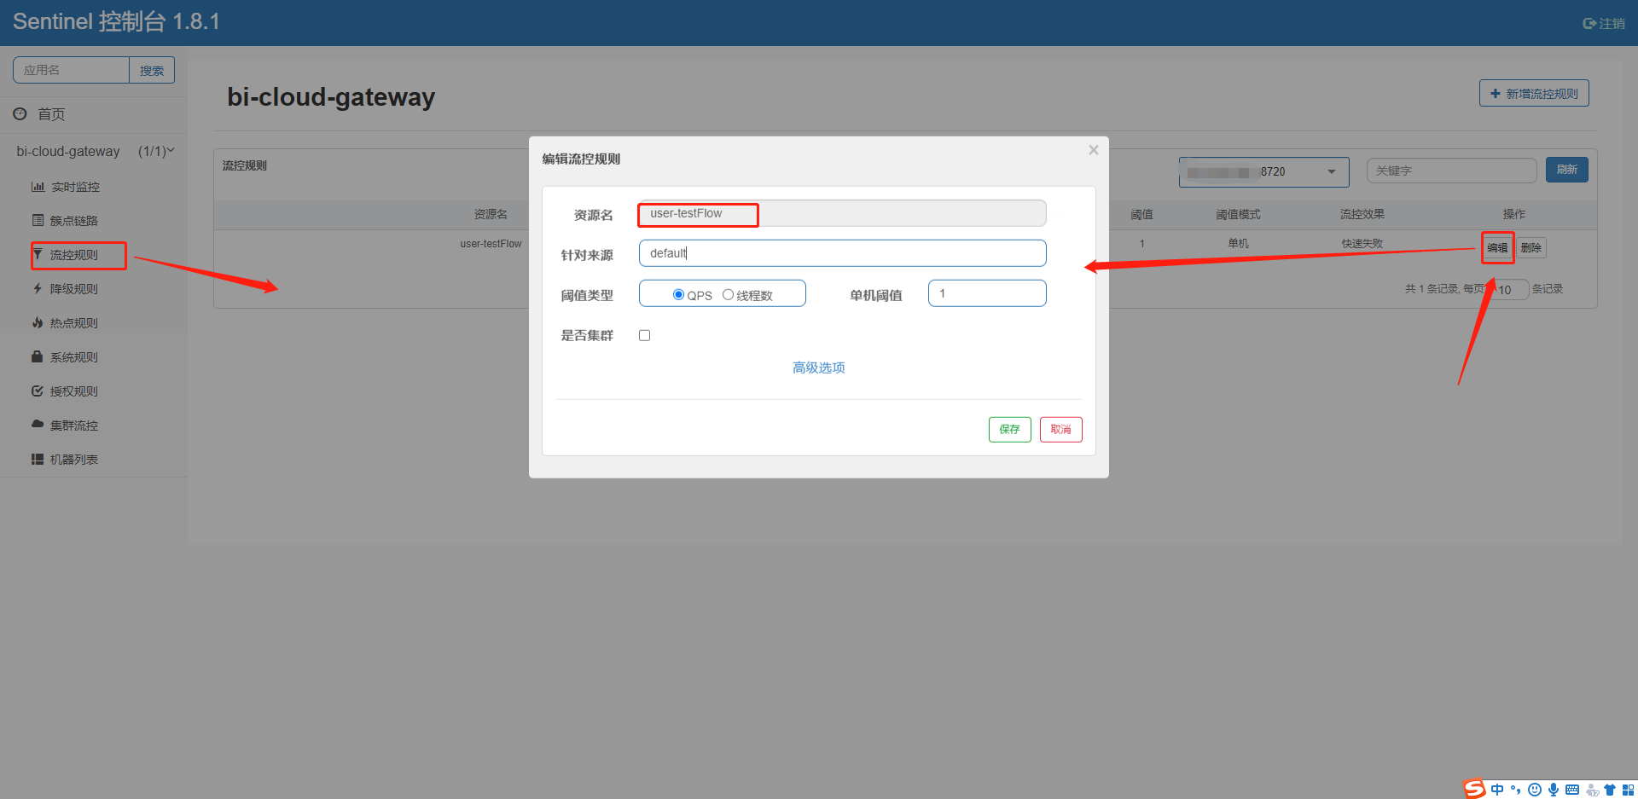Select the 线程数 threshold type radio
Viewport: 1638px width, 799px height.
728,294
